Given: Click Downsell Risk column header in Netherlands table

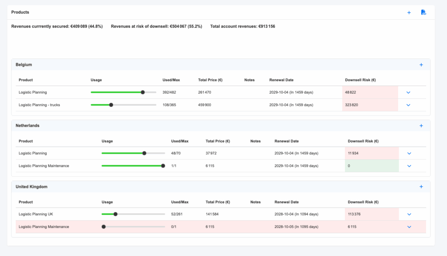Looking at the screenshot, I should click(363, 141).
